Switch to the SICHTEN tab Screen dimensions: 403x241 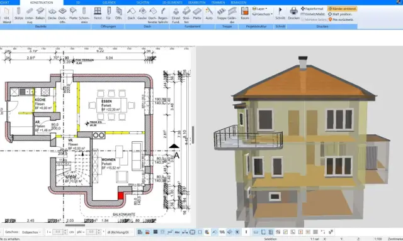[143, 3]
